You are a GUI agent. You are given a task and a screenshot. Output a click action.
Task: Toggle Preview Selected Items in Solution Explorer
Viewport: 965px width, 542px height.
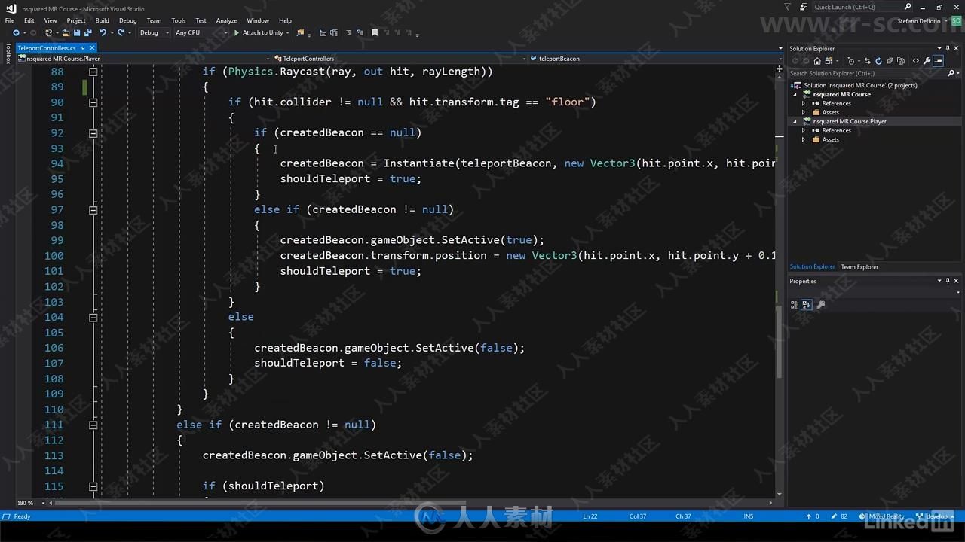938,61
